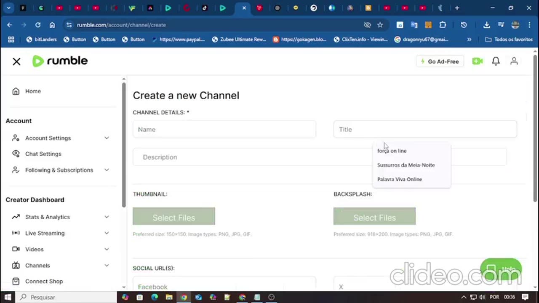Show hidden system tray icons

[464, 297]
